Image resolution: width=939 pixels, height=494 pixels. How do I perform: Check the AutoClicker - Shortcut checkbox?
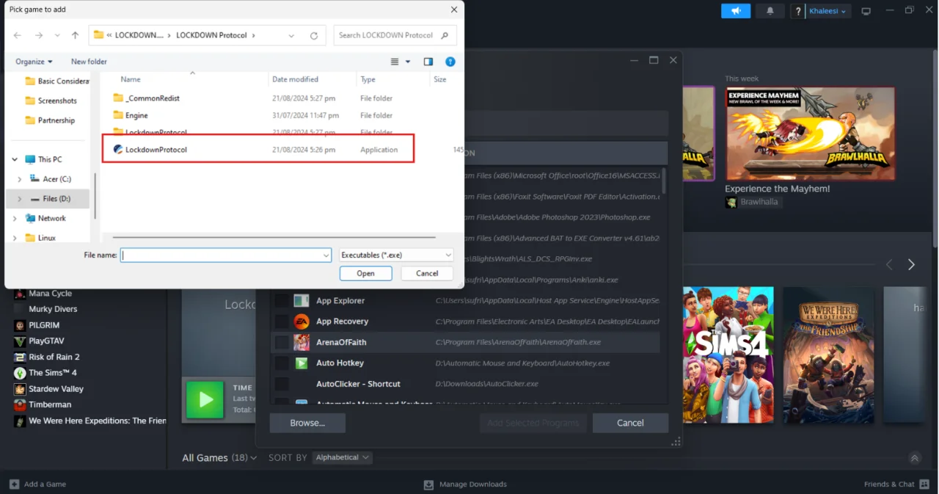[282, 384]
